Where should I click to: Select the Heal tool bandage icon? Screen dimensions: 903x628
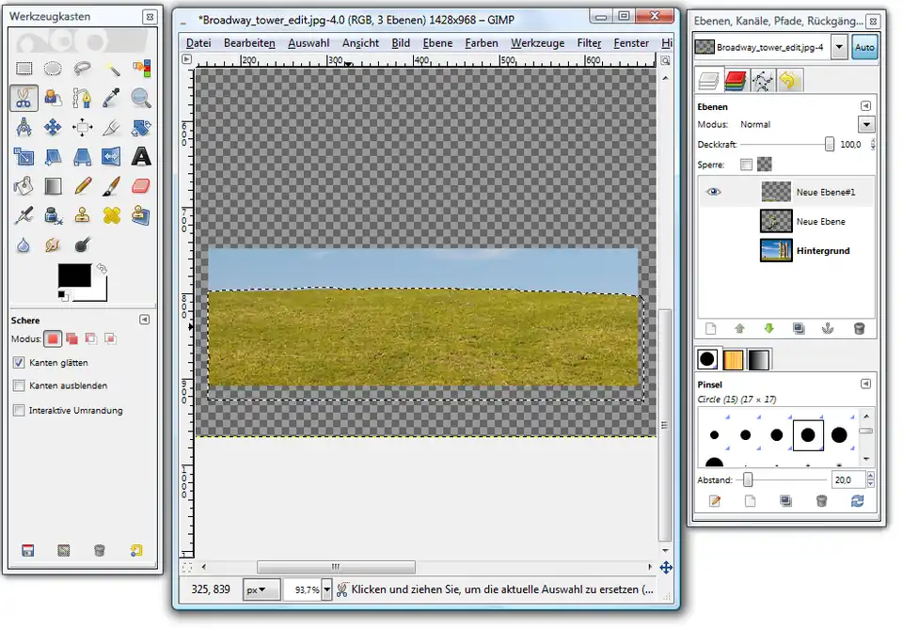tap(112, 215)
